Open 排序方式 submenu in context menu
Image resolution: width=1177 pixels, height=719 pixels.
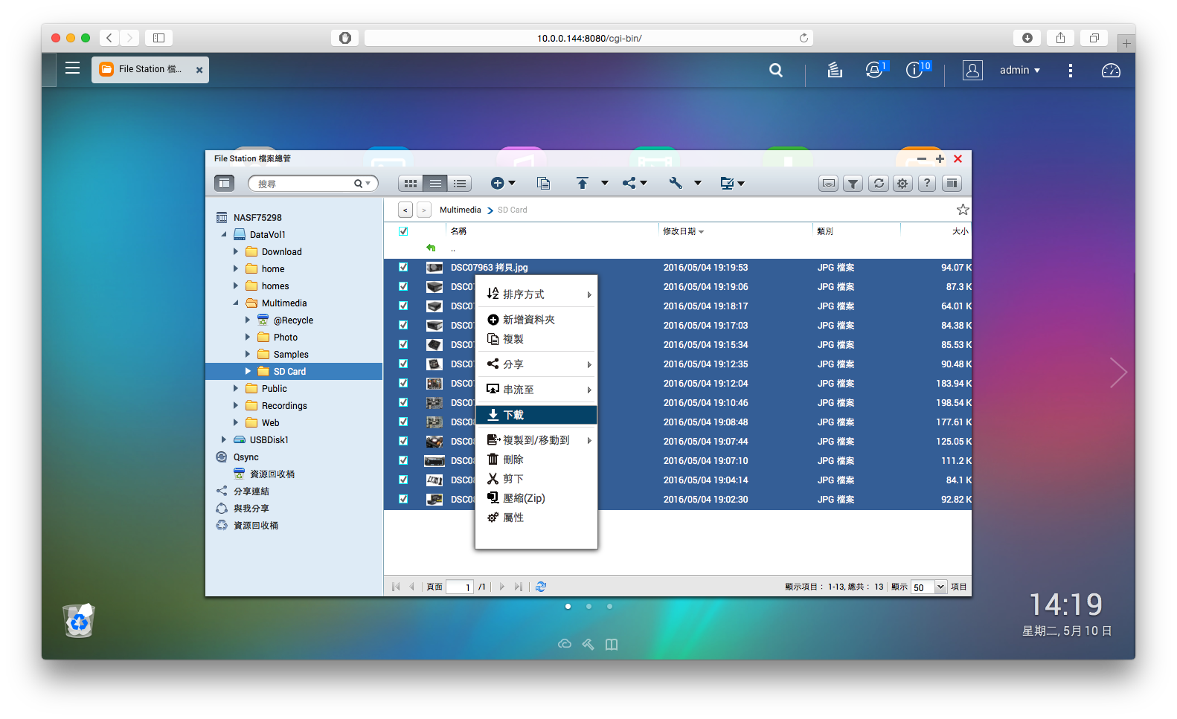click(536, 294)
